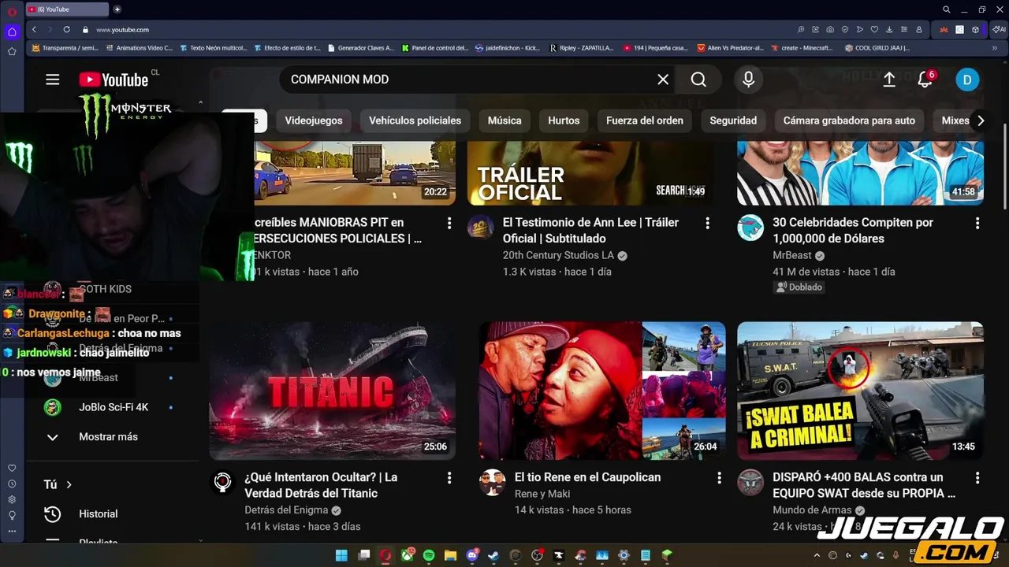The image size is (1009, 567).
Task: Select the Fuerza del orden chip
Action: click(644, 120)
